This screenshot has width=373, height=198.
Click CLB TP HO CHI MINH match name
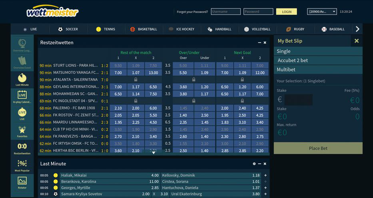(x=76, y=129)
